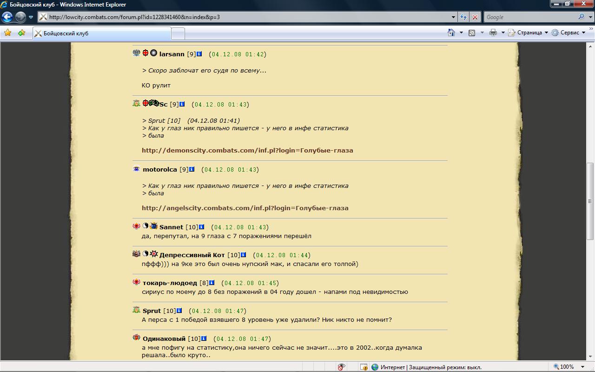Click yin-yang icon in Sannet's row

[145, 226]
